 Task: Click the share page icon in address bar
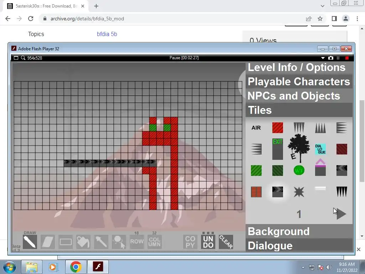pyautogui.click(x=309, y=19)
